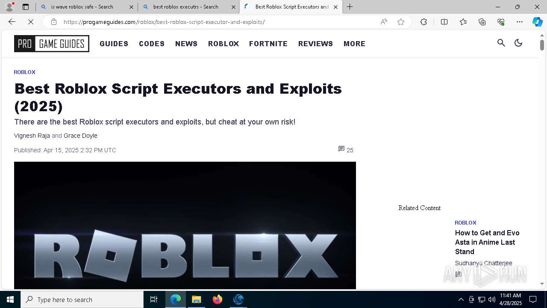Go back to the previous page
The height and width of the screenshot is (308, 547).
tap(12, 22)
